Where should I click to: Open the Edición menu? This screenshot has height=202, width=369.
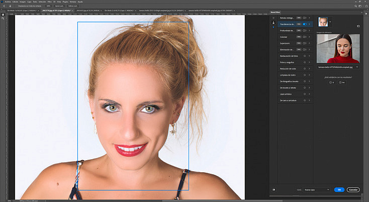(x=15, y=2)
